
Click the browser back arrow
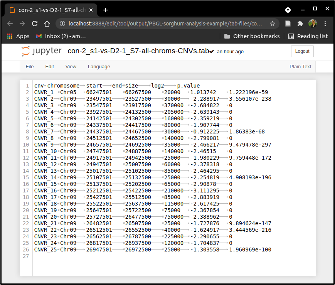click(x=10, y=24)
